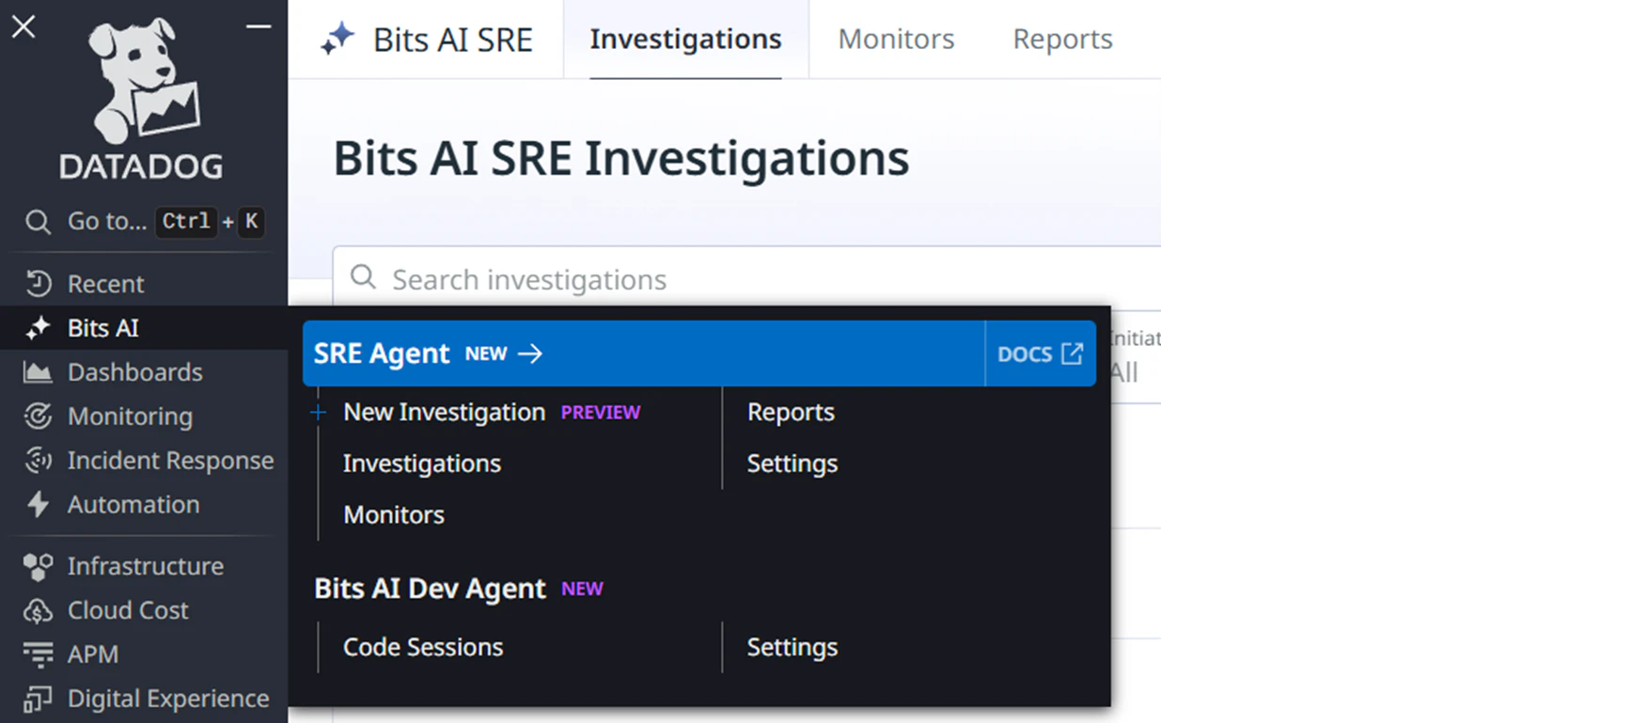Click the Bits AI SRE header sparkle icon
Screen dimensions: 1632x723
click(x=337, y=39)
